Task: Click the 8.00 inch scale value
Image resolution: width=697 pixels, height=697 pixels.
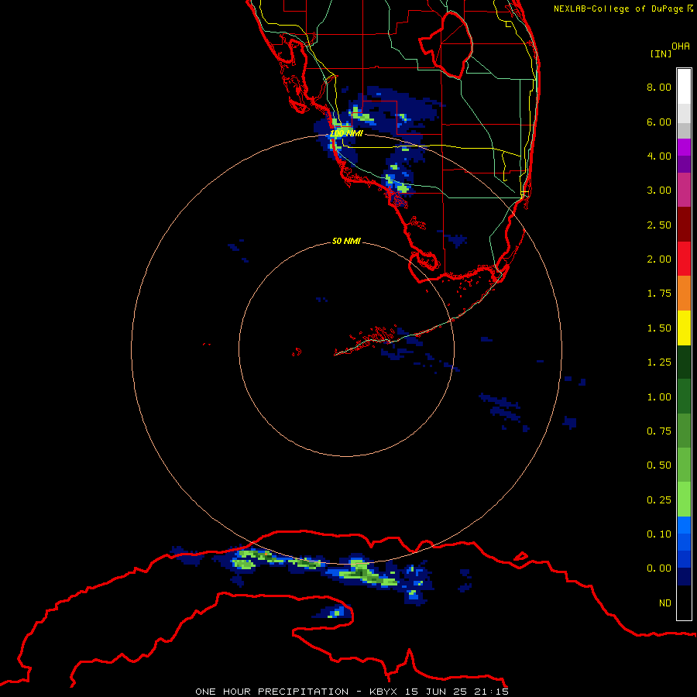Action: click(x=659, y=87)
